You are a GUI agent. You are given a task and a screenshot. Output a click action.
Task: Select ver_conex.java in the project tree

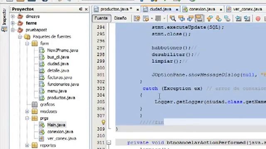pyautogui.click(x=62, y=139)
